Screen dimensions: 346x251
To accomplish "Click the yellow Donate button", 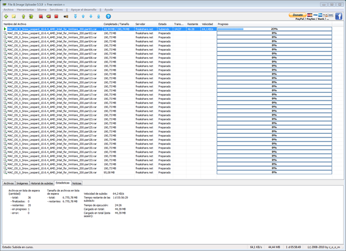I will pyautogui.click(x=297, y=15).
